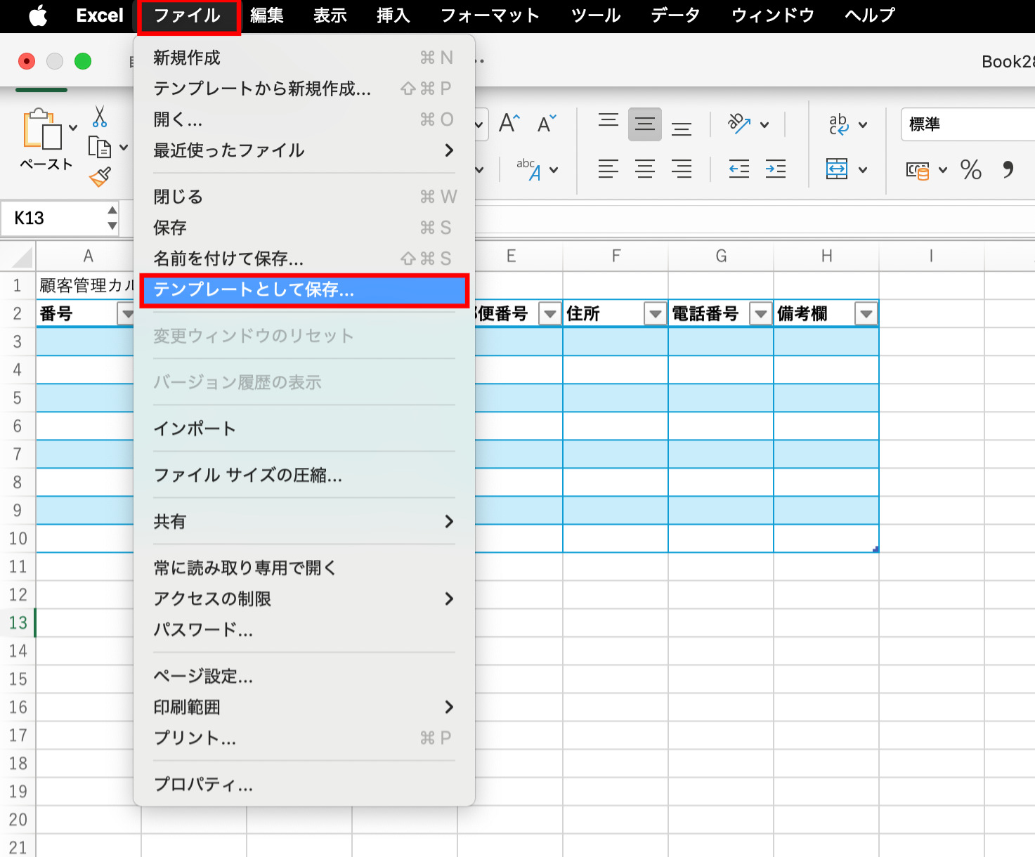
Task: Open the 住所 column filter dropdown
Action: [655, 314]
